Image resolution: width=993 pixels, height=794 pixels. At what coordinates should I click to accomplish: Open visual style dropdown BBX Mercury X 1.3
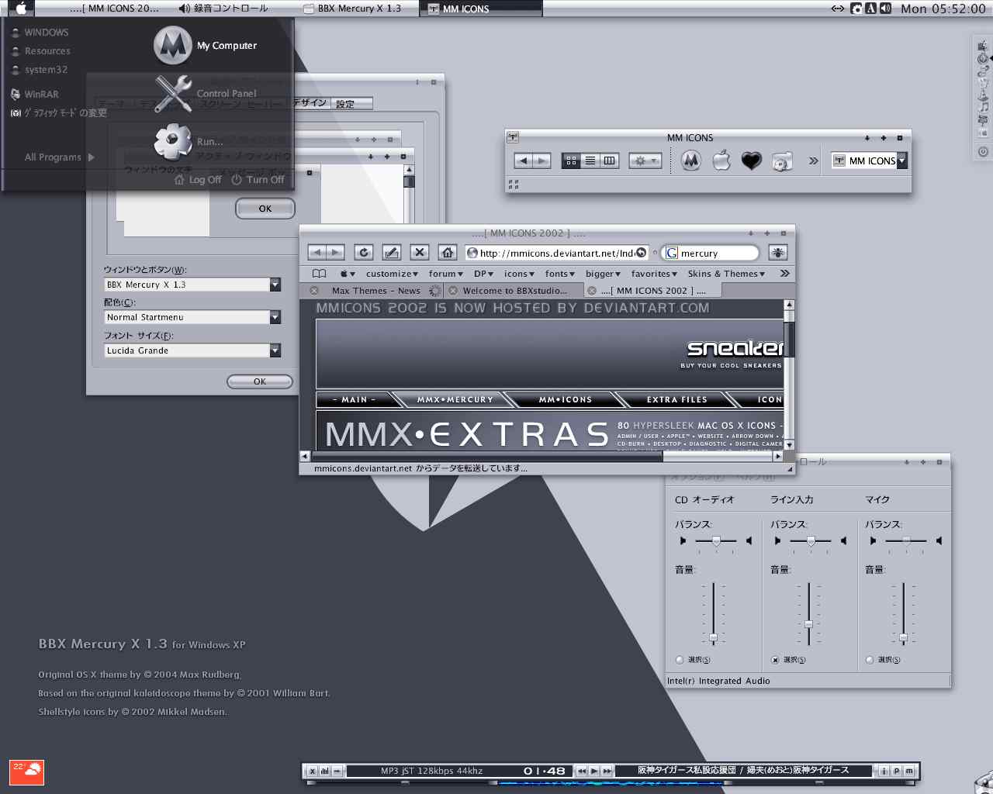tap(275, 285)
